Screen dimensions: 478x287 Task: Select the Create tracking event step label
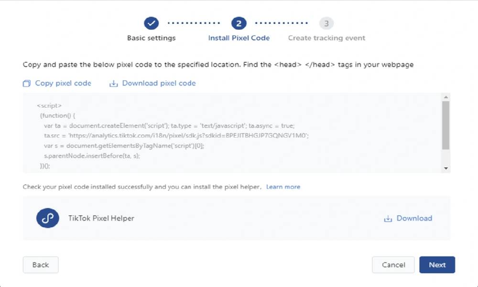tap(326, 38)
